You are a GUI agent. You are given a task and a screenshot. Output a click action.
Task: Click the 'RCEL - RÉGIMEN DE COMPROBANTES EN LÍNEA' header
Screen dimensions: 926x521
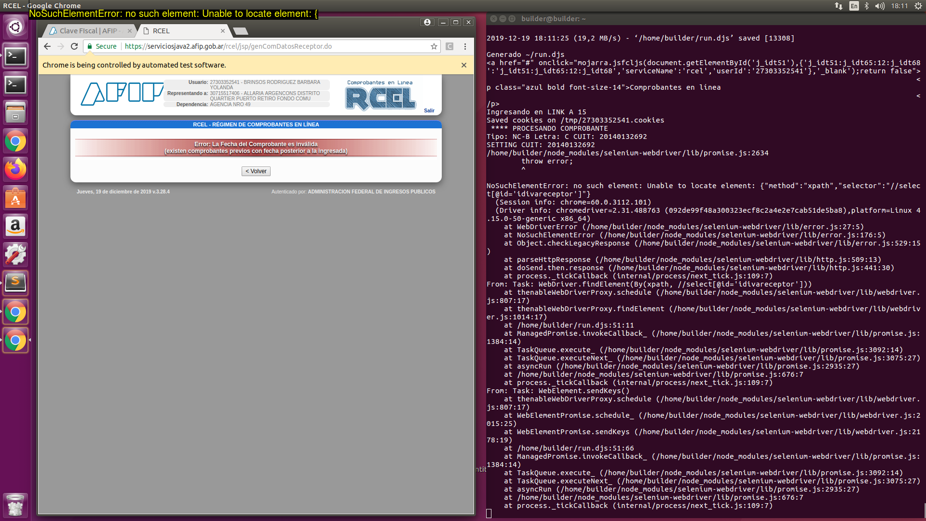[256, 124]
